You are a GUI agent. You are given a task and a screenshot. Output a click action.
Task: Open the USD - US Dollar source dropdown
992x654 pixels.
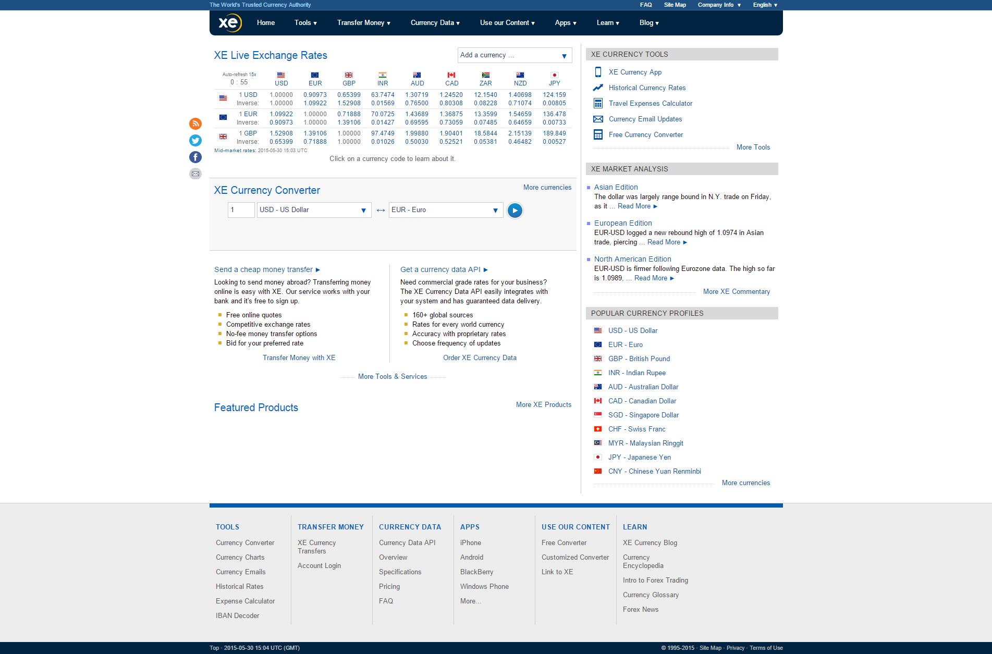(x=314, y=210)
